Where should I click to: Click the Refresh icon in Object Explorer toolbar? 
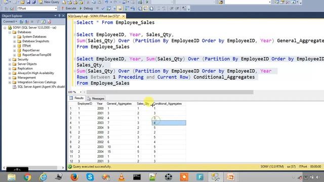pyautogui.click(x=43, y=21)
